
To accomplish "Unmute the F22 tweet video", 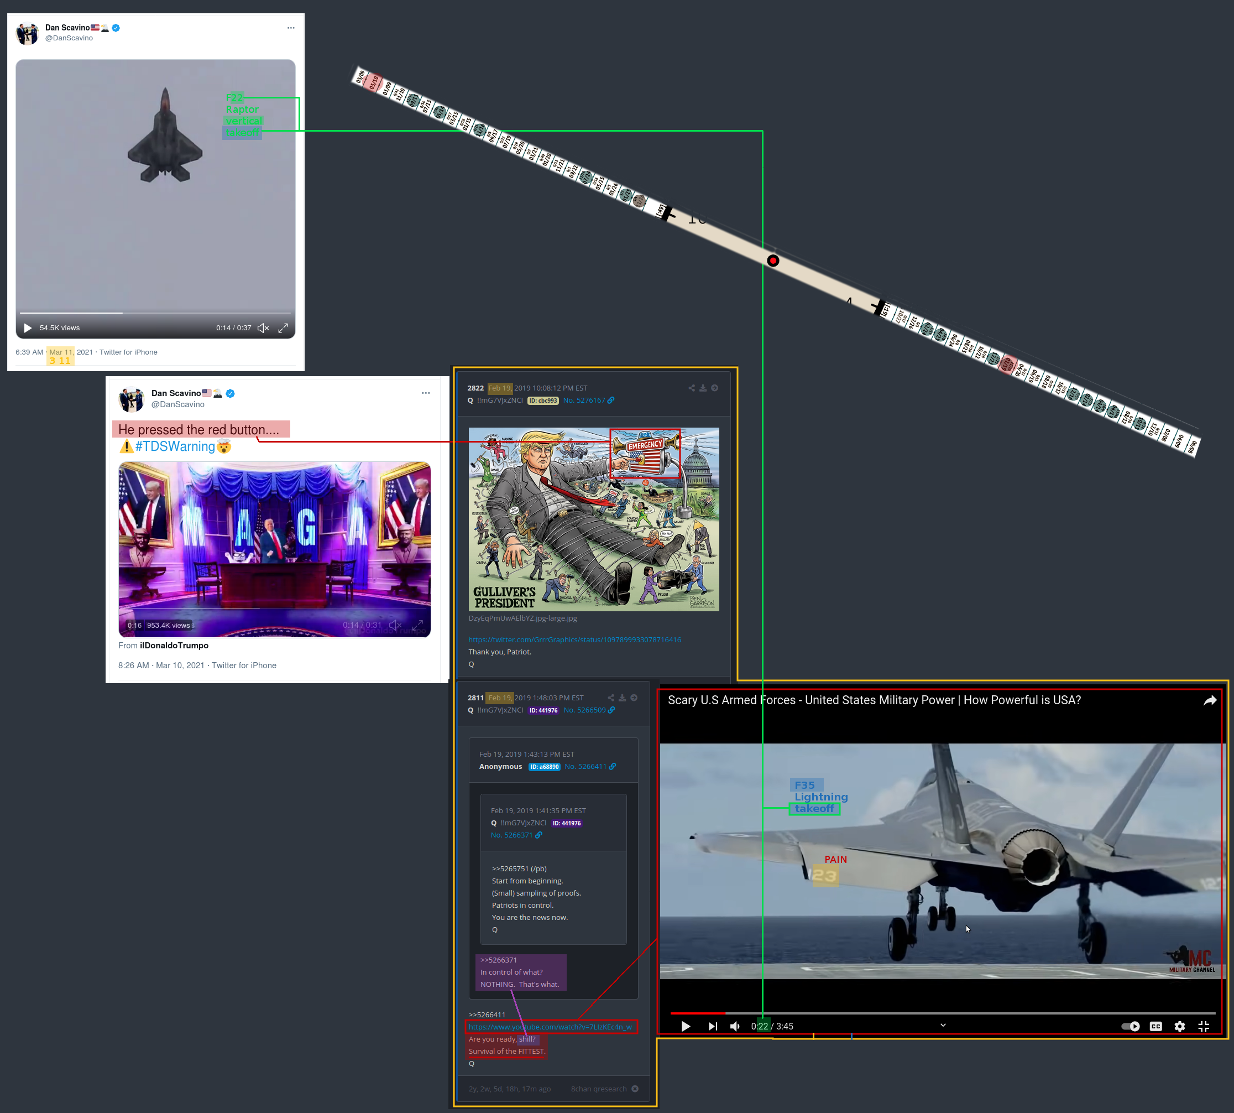I will point(263,328).
